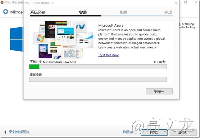Open the 要安装的项目(T) link
This screenshot has height=138, width=200.
pyautogui.click(x=20, y=132)
